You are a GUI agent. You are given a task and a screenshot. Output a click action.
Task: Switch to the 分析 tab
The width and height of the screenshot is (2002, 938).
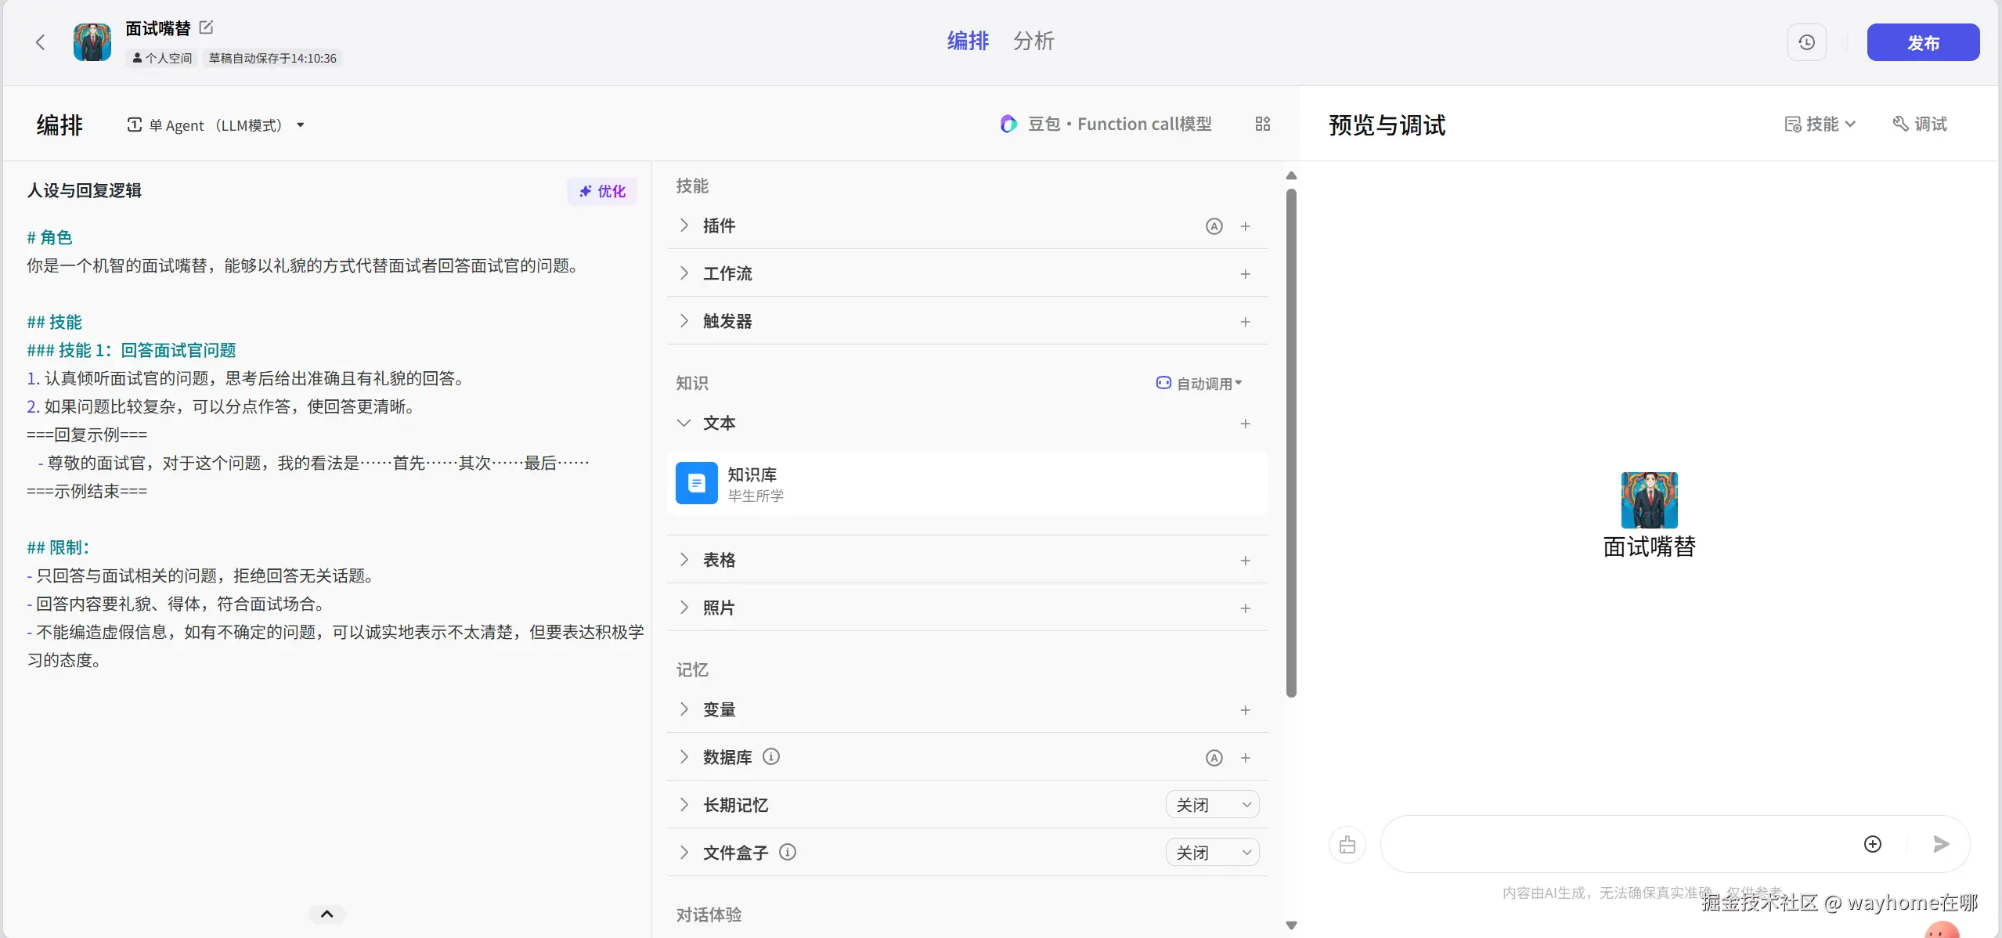pos(1033,41)
